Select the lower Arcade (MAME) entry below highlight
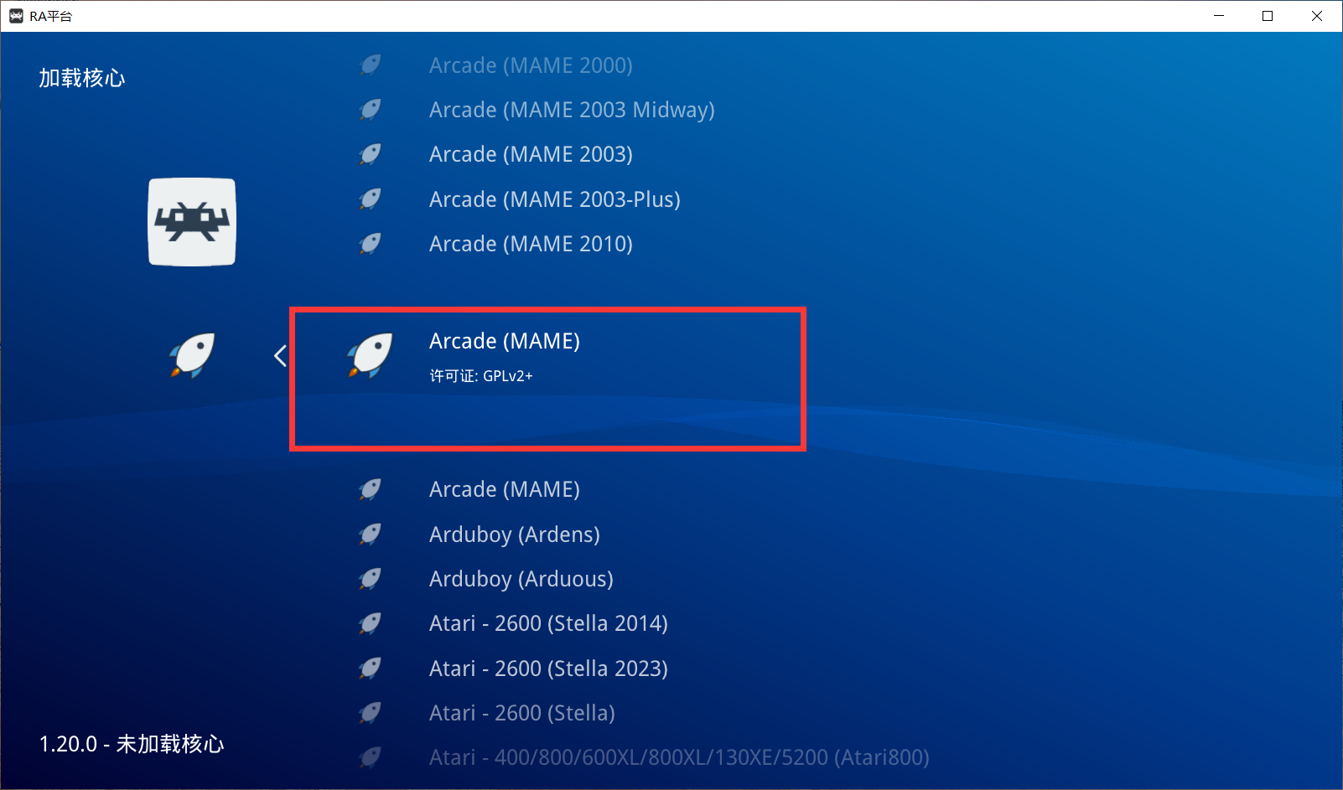This screenshot has height=790, width=1343. (x=505, y=489)
